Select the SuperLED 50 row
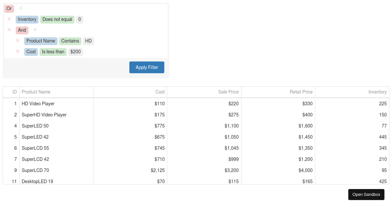Viewport: 392px width, 206px height. 35,126
